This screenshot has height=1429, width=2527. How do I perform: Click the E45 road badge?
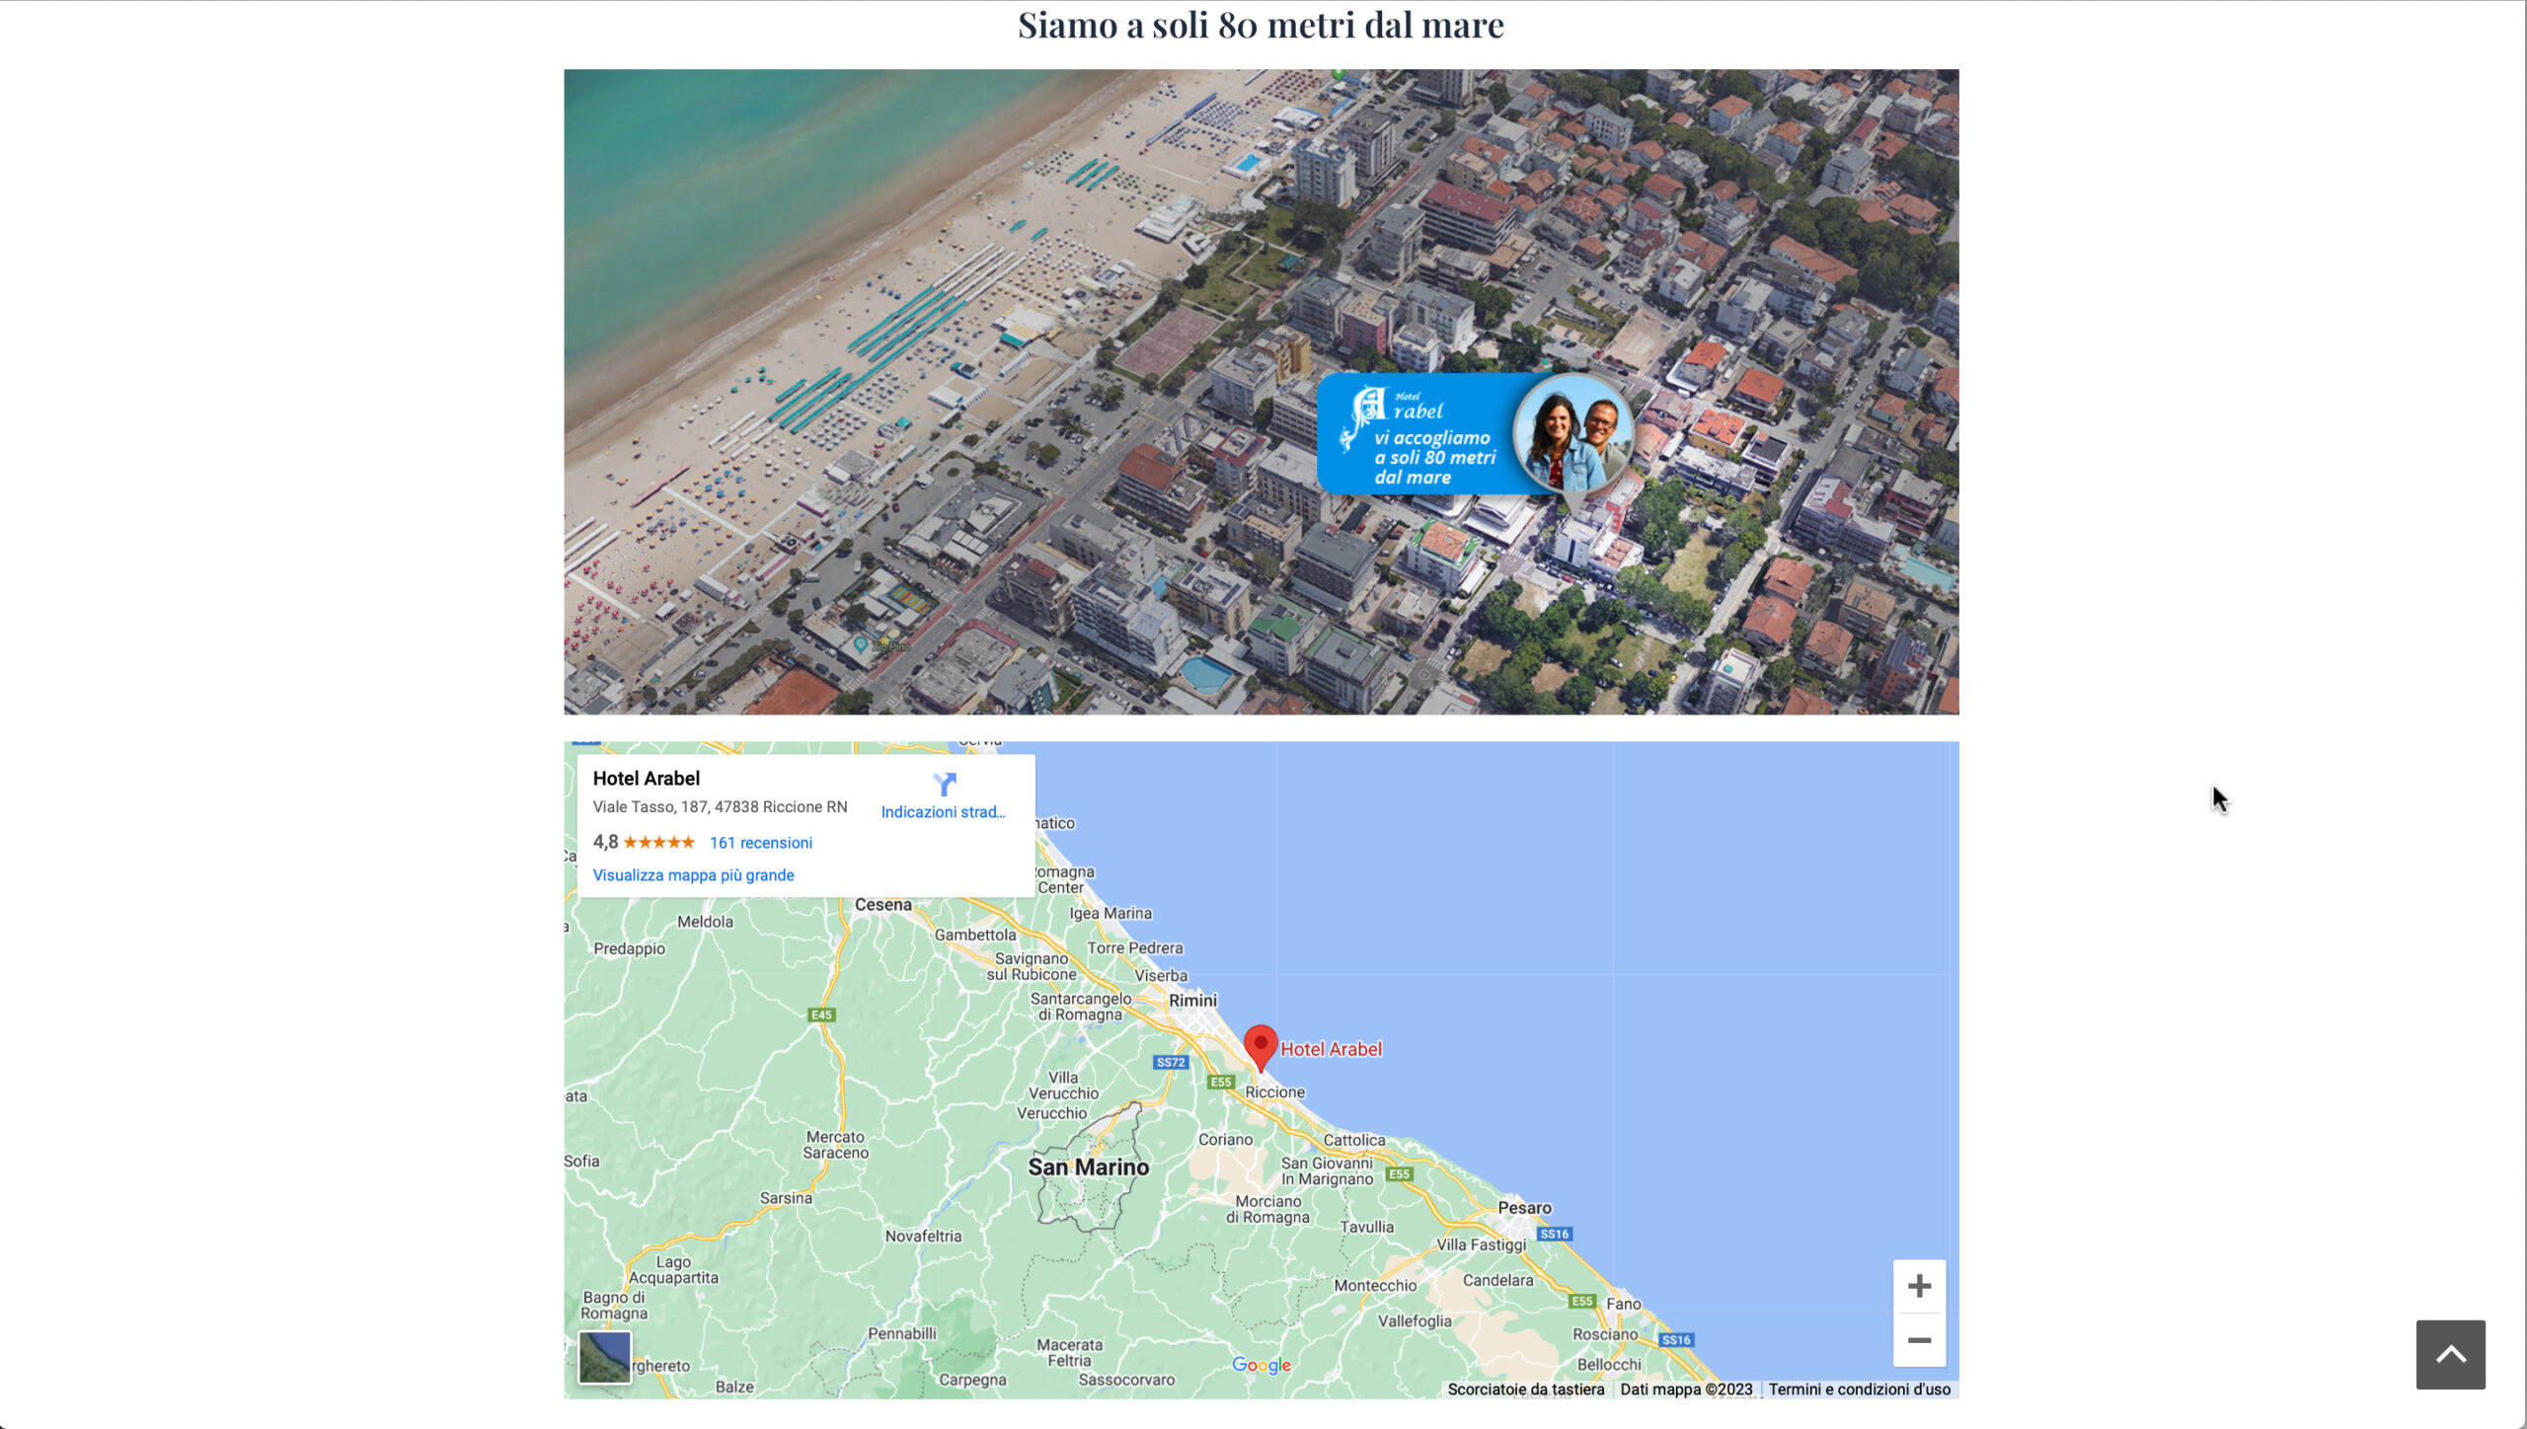[821, 1015]
